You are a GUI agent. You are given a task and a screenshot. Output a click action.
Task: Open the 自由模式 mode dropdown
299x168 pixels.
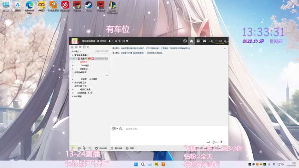coord(76,52)
